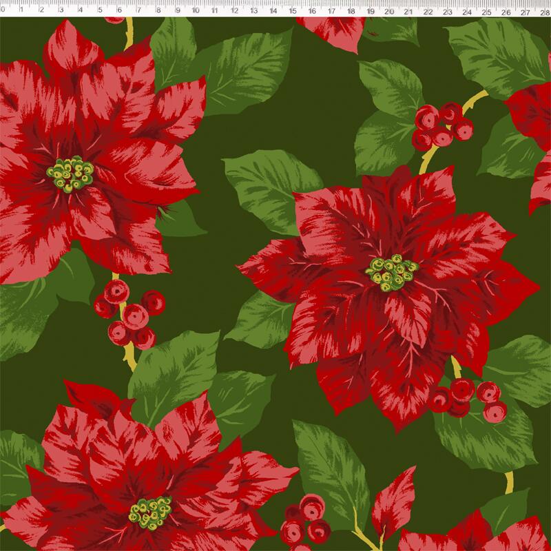
Task: Click the ruler mark labeled "27"
Action: tap(526, 12)
